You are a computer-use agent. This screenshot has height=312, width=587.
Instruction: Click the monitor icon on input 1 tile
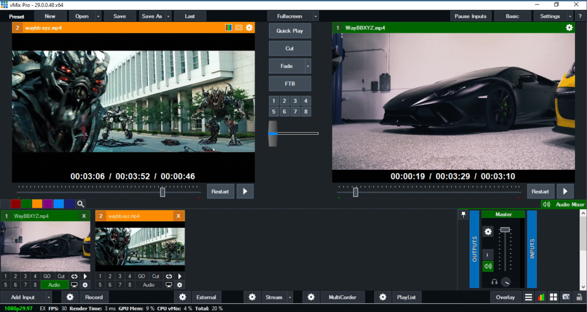[74, 284]
